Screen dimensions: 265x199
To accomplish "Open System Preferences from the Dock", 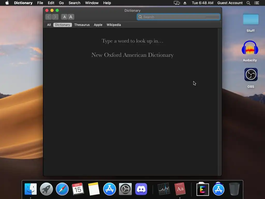I will point(126,189).
